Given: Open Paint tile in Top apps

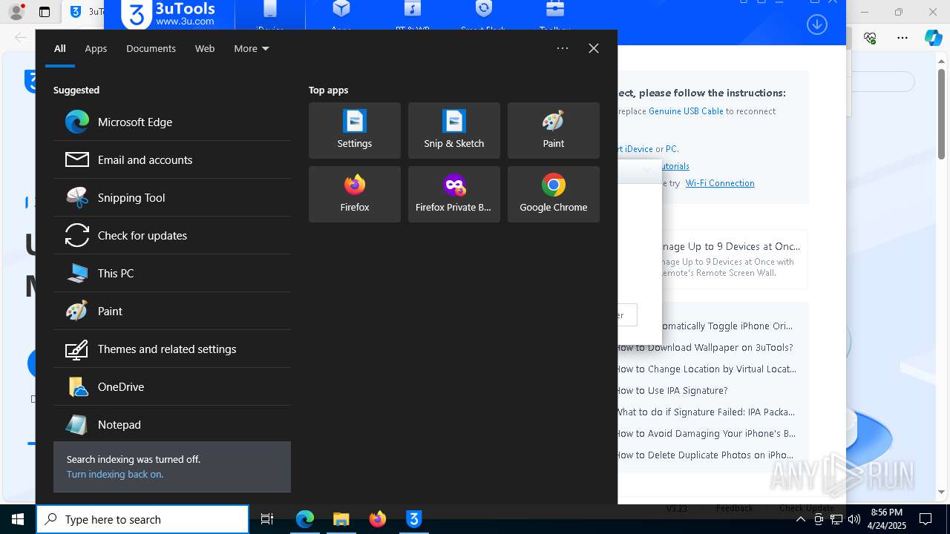Looking at the screenshot, I should (554, 131).
